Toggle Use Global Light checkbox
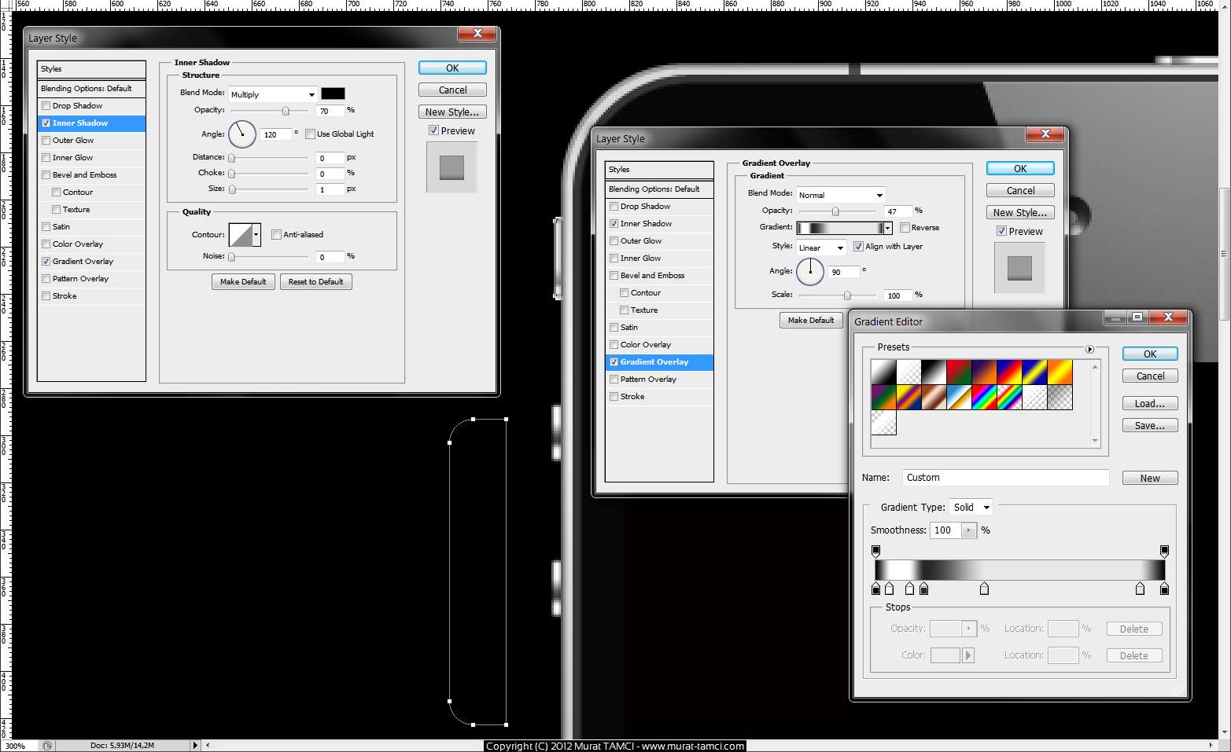The width and height of the screenshot is (1231, 752). (x=310, y=134)
